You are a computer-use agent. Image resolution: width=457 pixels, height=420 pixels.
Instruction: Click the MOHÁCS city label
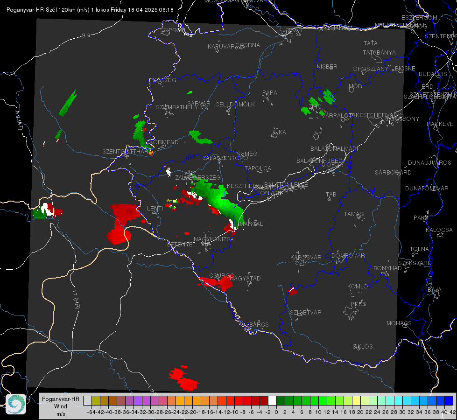(x=399, y=323)
